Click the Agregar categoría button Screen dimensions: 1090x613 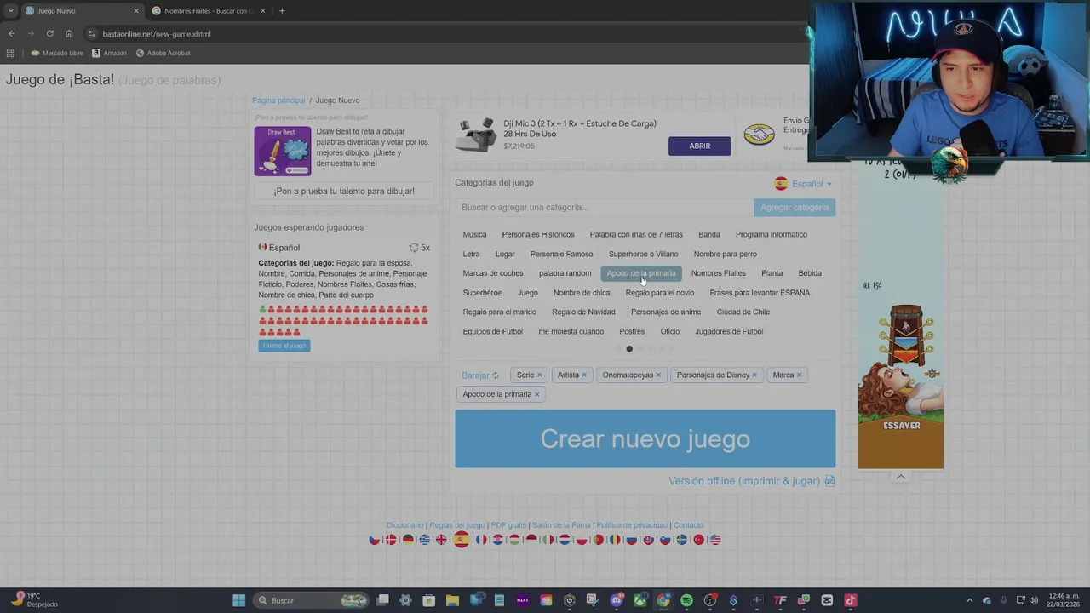click(795, 208)
